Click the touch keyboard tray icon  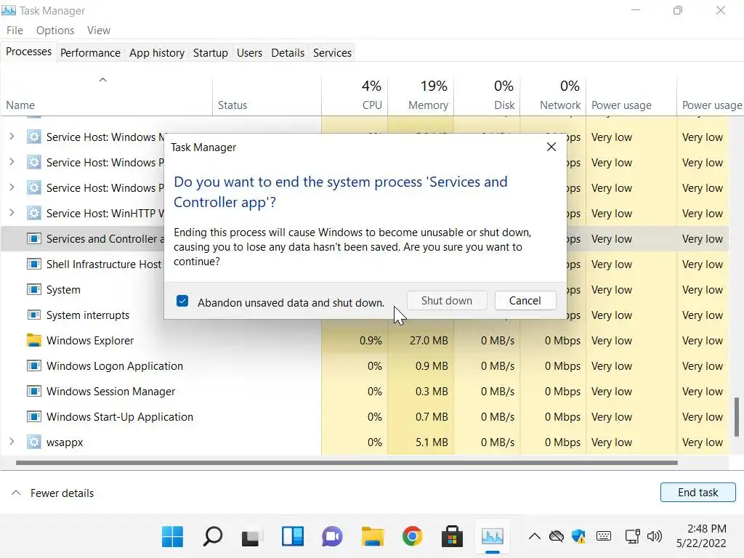[604, 536]
